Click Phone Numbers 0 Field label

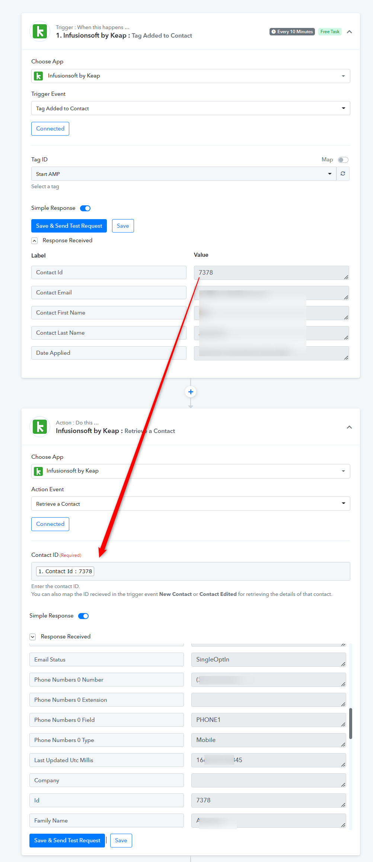point(106,720)
